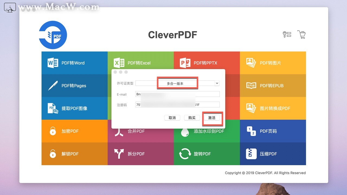Click the 激活 button
Image resolution: width=347 pixels, height=195 pixels.
pyautogui.click(x=212, y=118)
